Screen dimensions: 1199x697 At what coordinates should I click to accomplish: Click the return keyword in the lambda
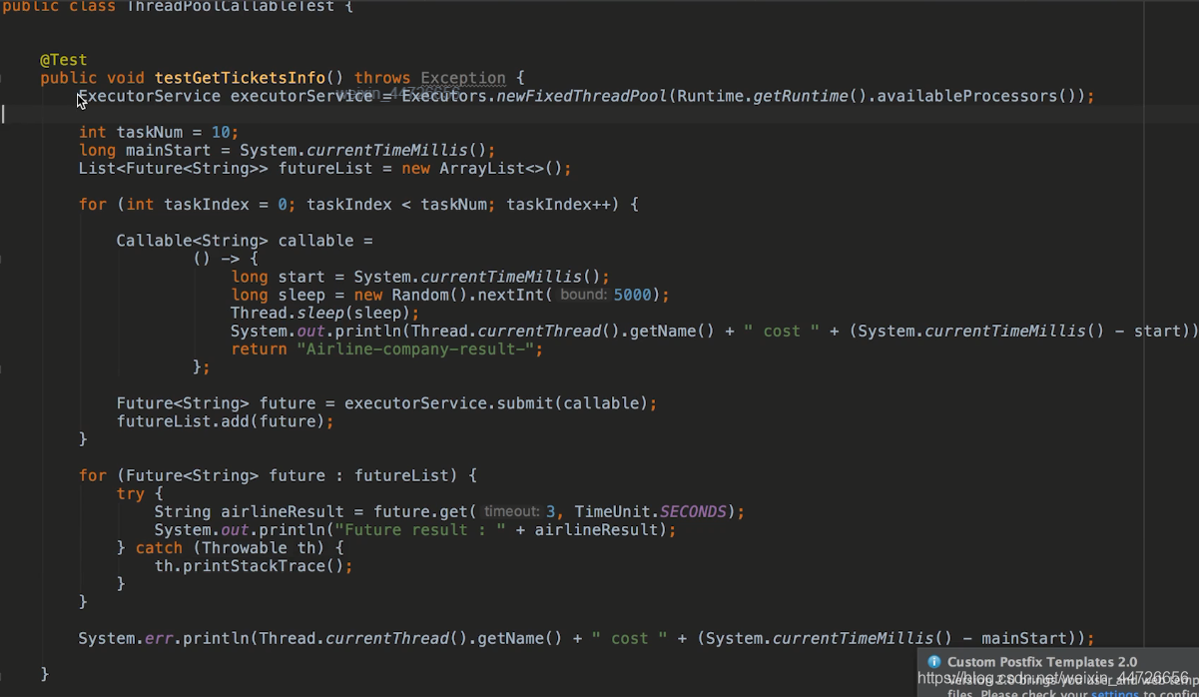click(x=260, y=348)
